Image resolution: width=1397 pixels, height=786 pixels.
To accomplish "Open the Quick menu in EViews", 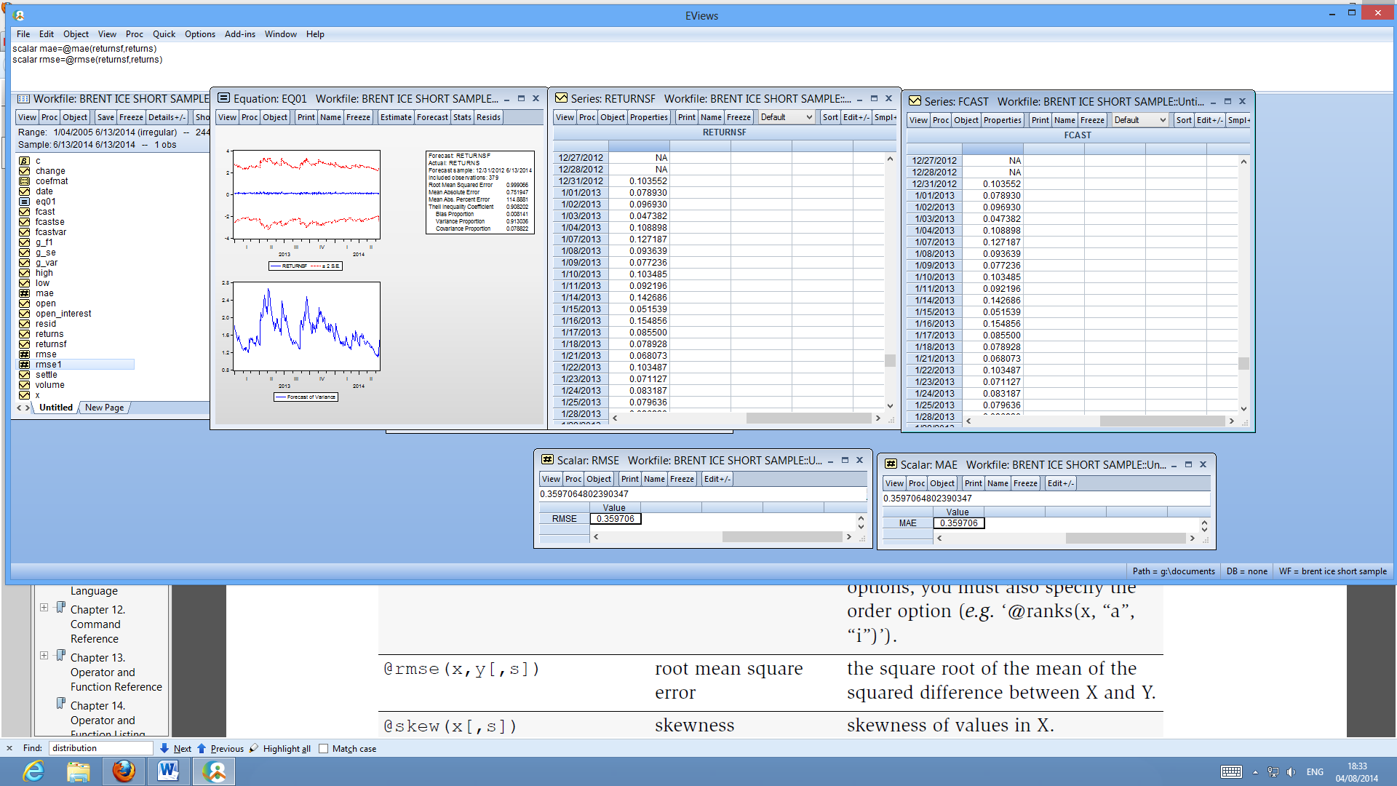I will pyautogui.click(x=164, y=34).
